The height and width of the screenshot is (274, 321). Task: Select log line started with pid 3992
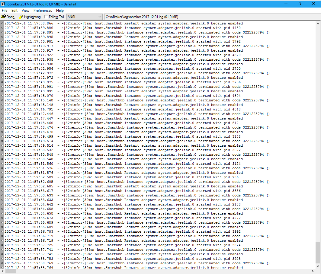(122, 231)
